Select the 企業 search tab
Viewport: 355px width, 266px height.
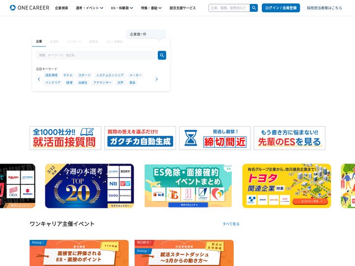(x=39, y=41)
